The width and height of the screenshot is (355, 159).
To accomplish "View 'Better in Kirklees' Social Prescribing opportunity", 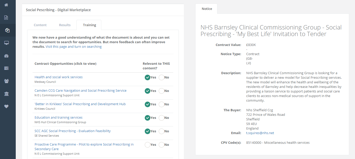I will (x=80, y=104).
